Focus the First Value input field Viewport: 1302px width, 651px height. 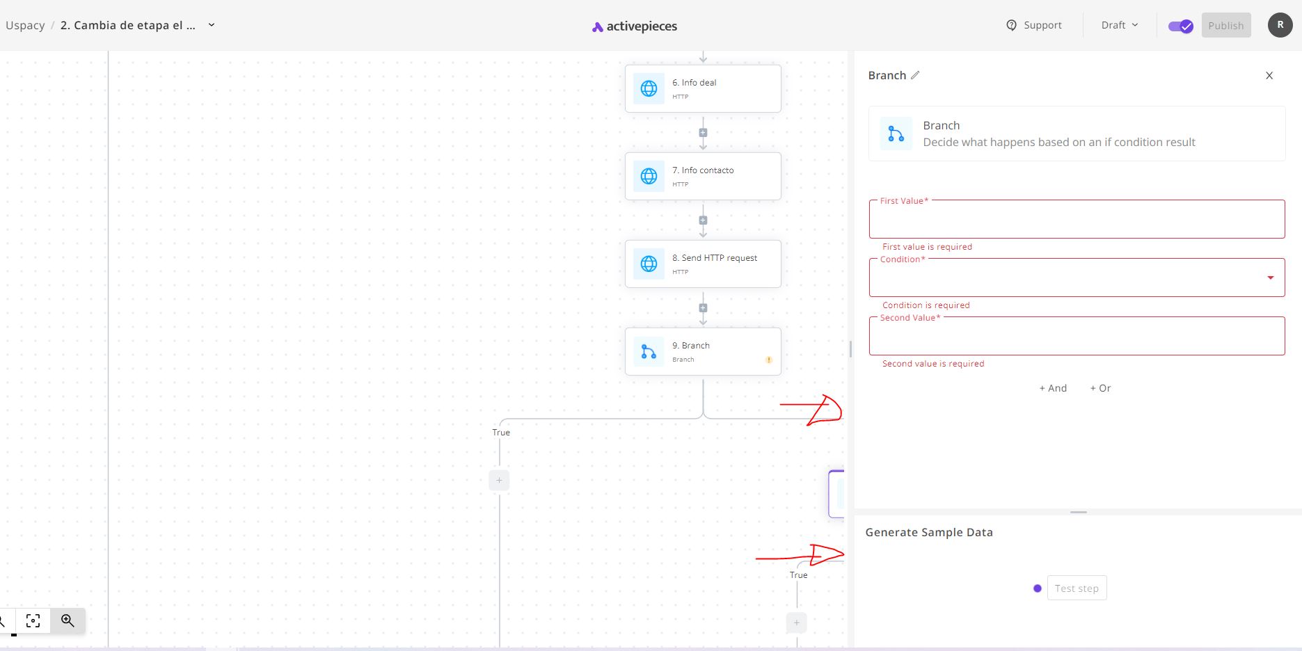[x=1077, y=220]
